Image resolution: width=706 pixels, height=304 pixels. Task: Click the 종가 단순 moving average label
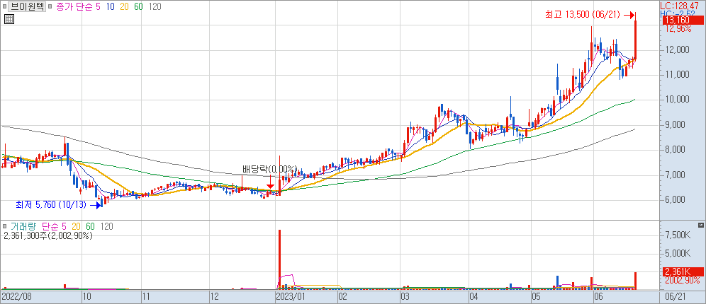coord(74,7)
